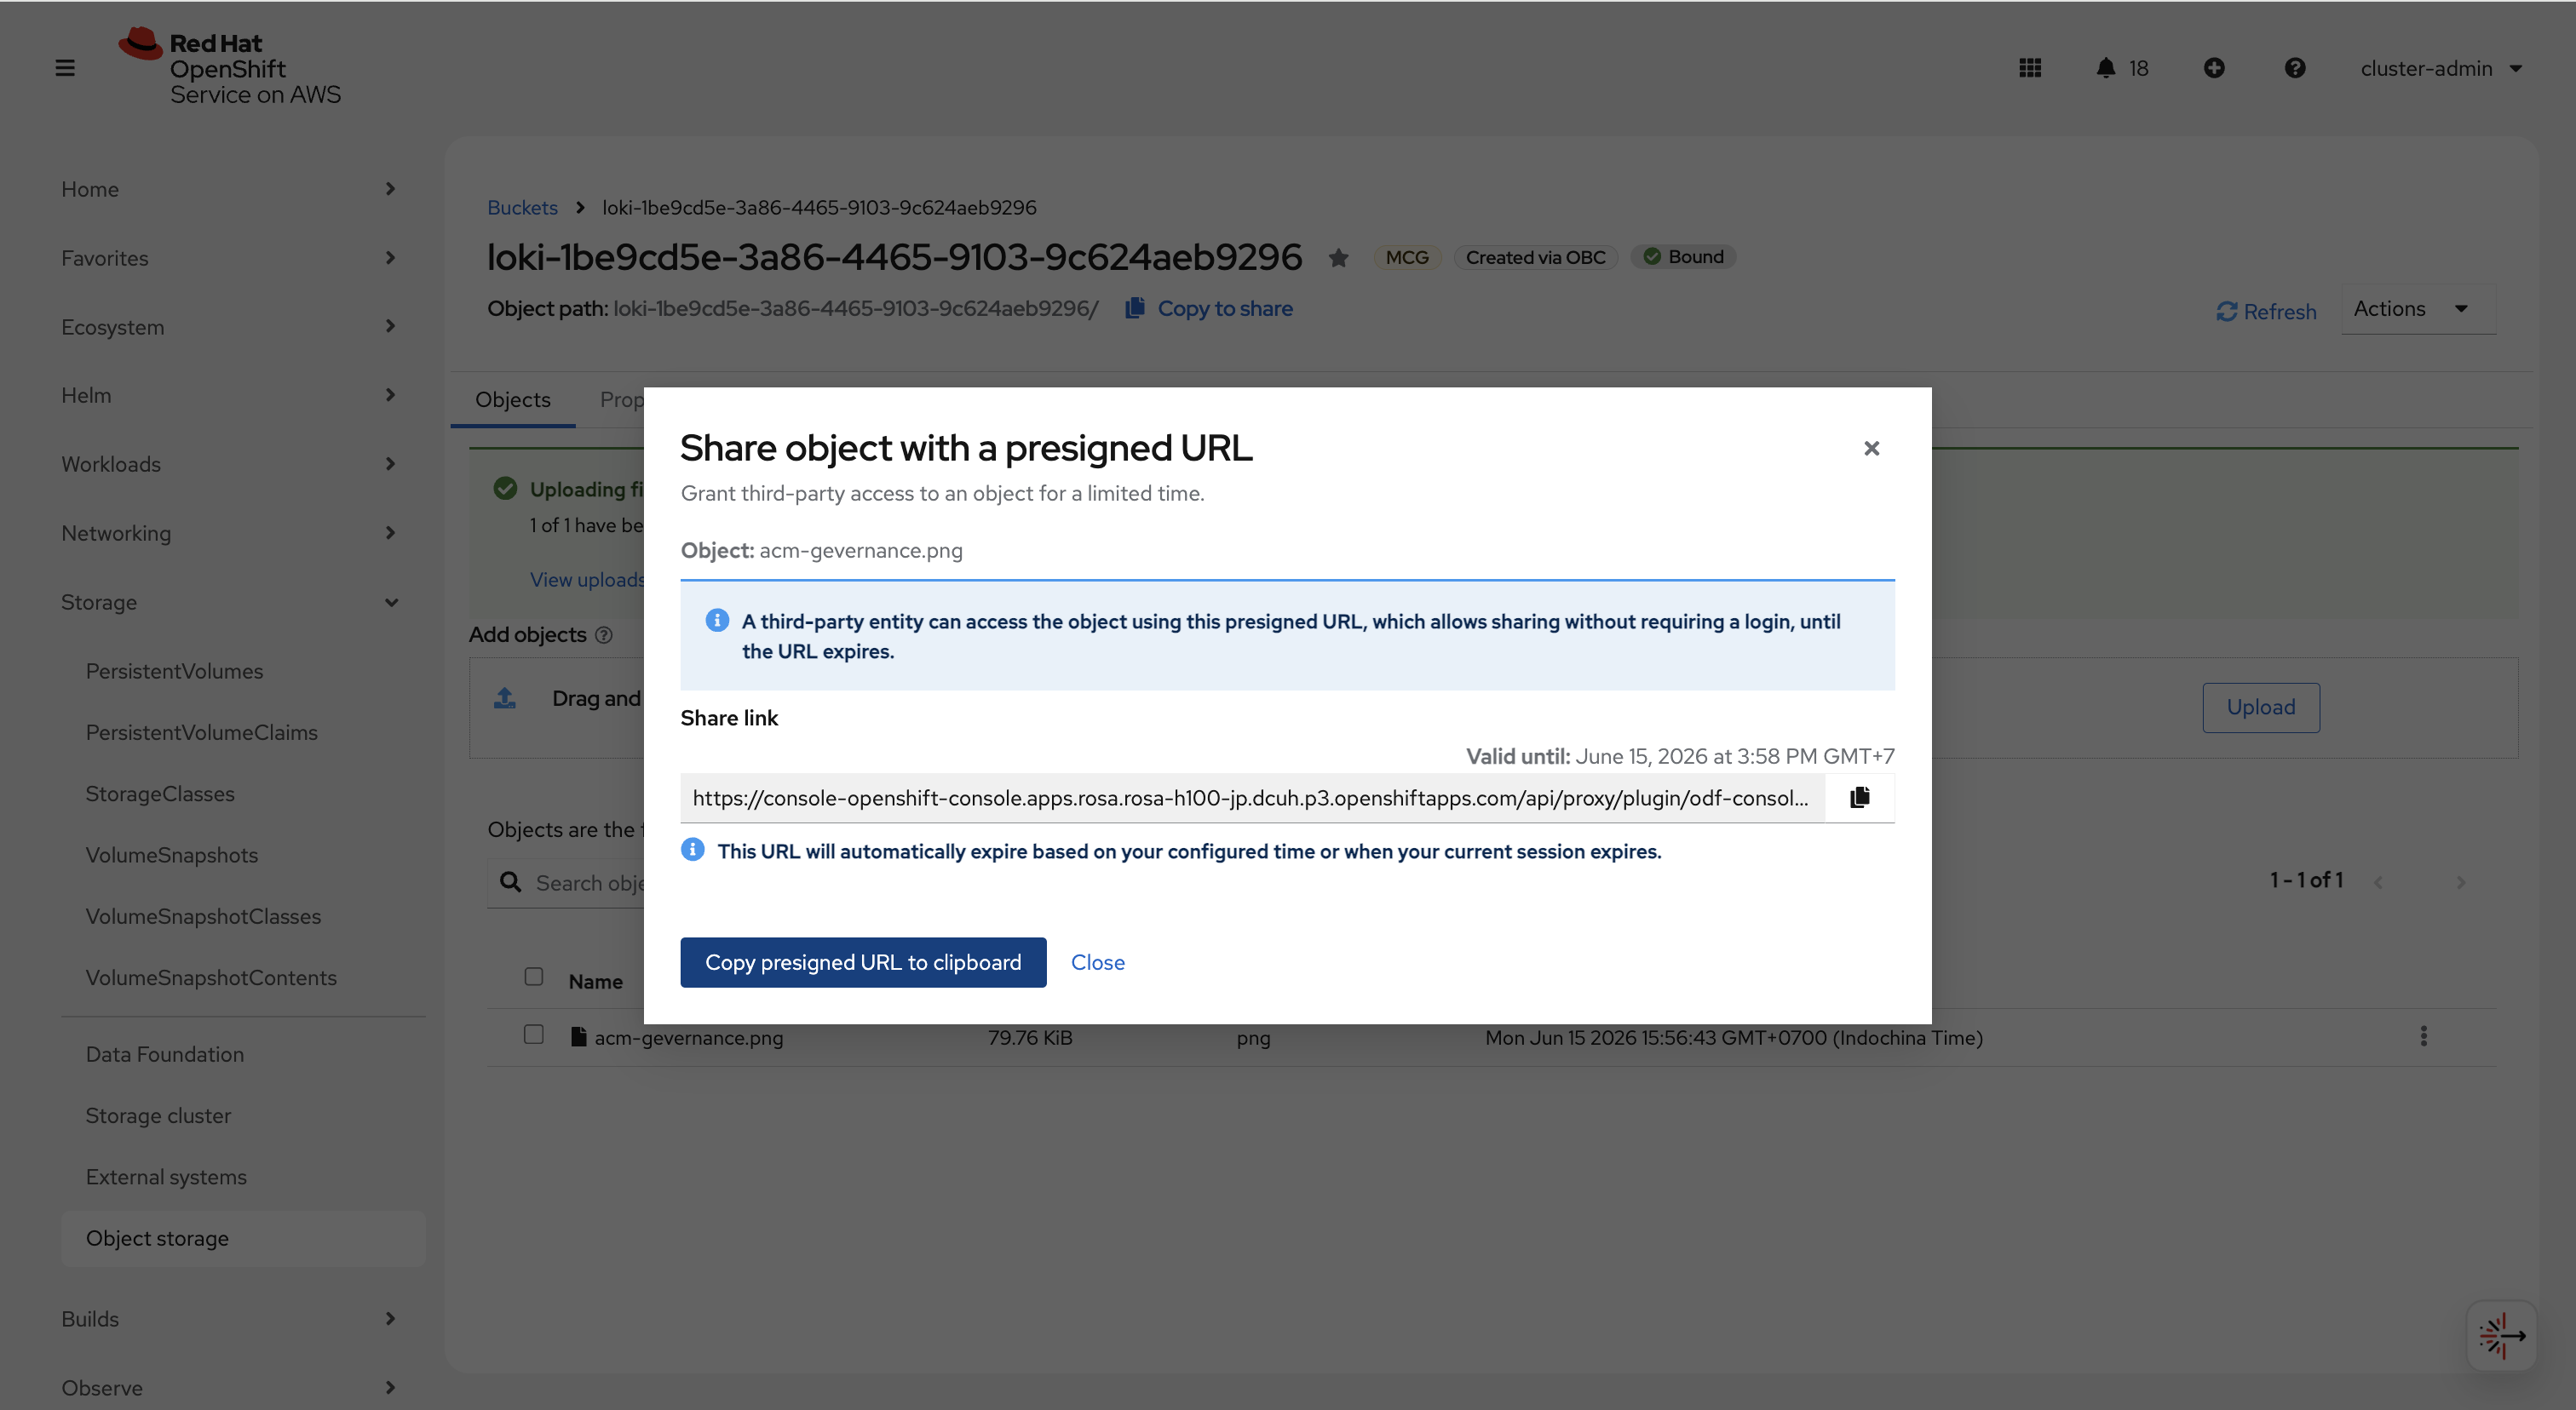Open Storage cluster in the sidebar
The height and width of the screenshot is (1410, 2576).
point(158,1115)
